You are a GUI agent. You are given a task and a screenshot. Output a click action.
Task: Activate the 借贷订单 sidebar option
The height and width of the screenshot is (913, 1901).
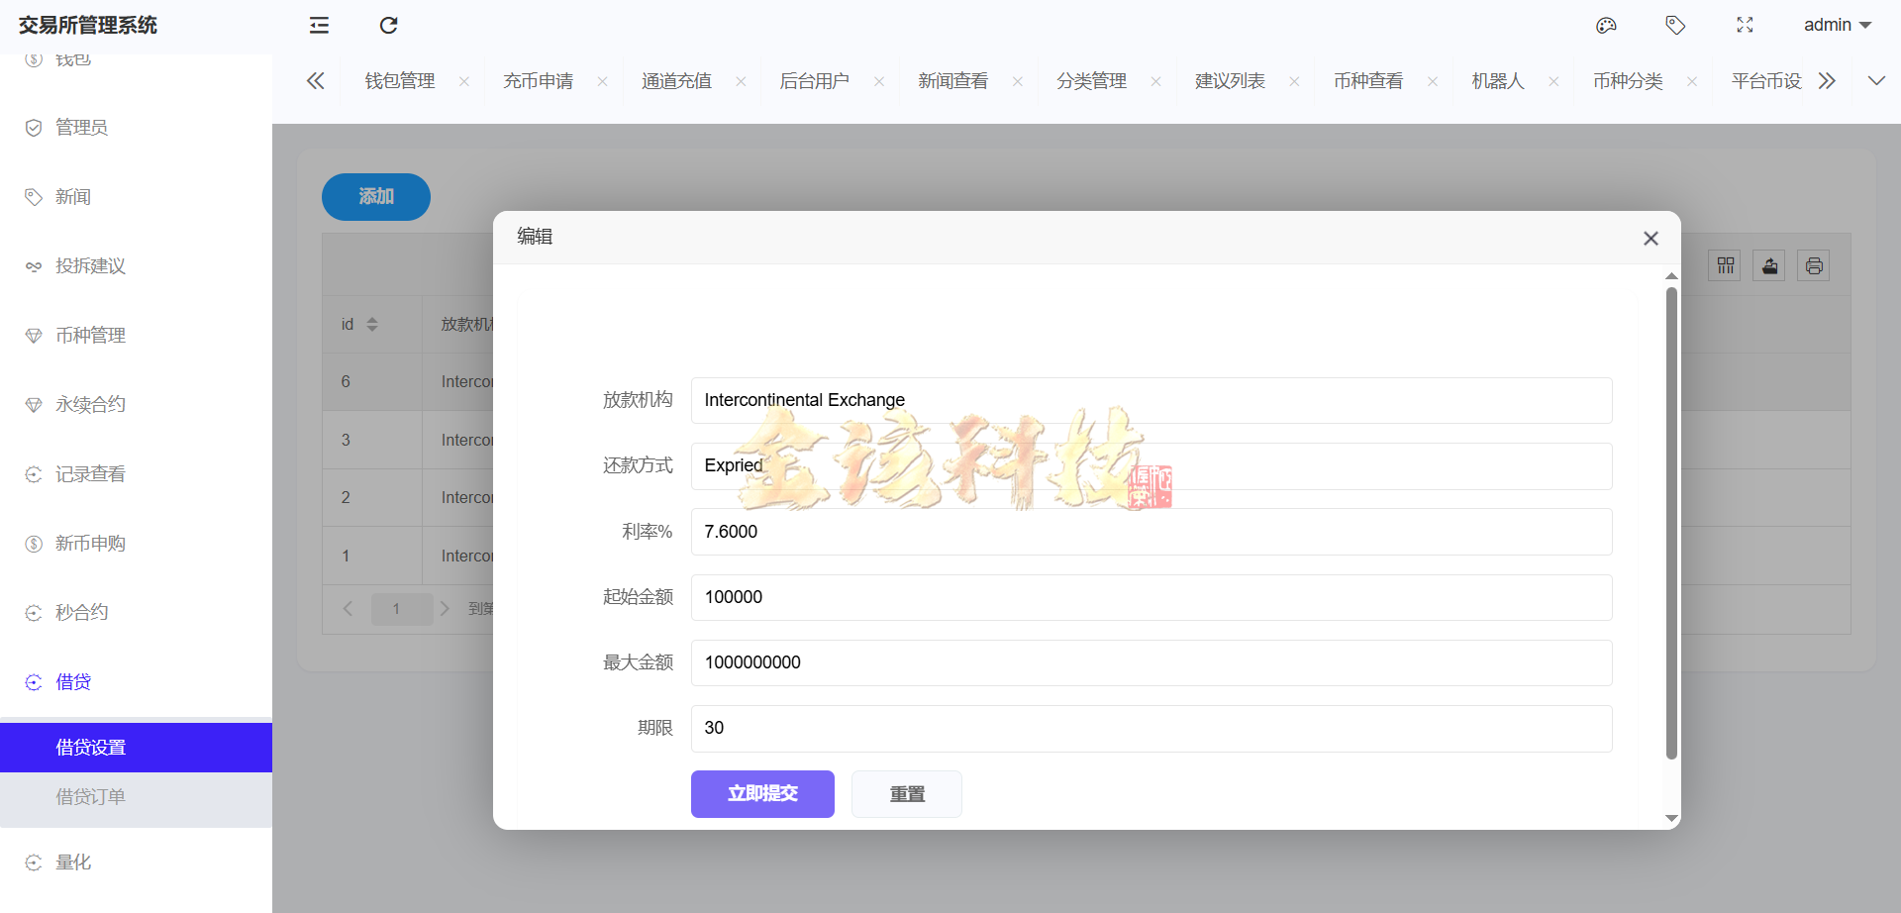click(91, 796)
